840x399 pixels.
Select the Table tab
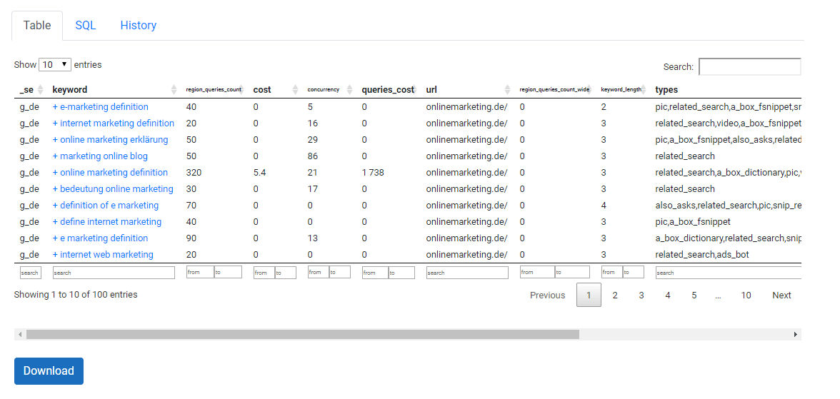[x=37, y=25]
